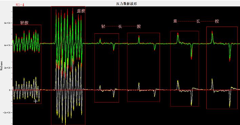Image resolution: width=240 pixels, height=125 pixels.
Task: Click the 按 character ending the 重长按 label
Action: point(217,21)
